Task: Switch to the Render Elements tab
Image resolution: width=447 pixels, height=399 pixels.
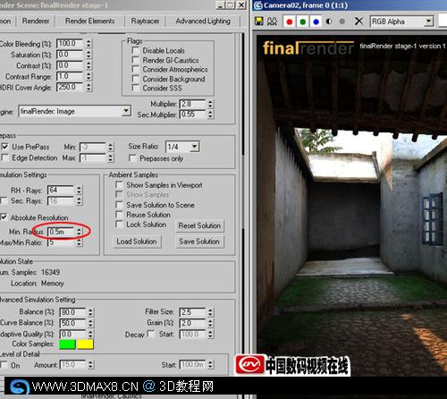Action: pyautogui.click(x=89, y=21)
